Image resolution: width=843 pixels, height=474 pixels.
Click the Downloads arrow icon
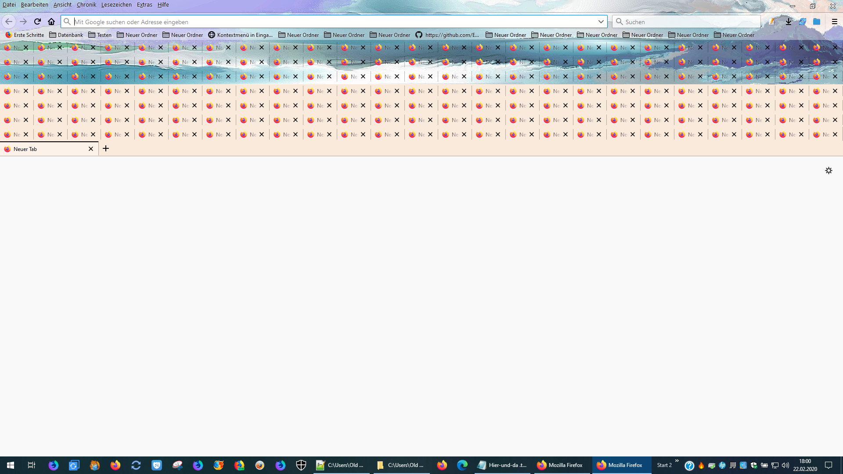pos(789,22)
